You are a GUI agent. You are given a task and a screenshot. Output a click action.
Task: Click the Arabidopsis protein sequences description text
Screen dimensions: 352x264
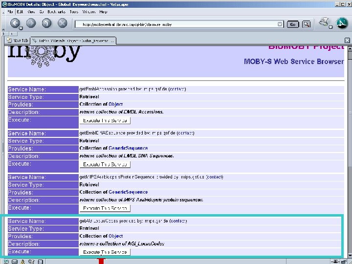coord(141,199)
